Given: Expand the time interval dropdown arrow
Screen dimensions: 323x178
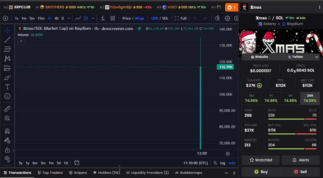Looking at the screenshot, I should (x=69, y=18).
